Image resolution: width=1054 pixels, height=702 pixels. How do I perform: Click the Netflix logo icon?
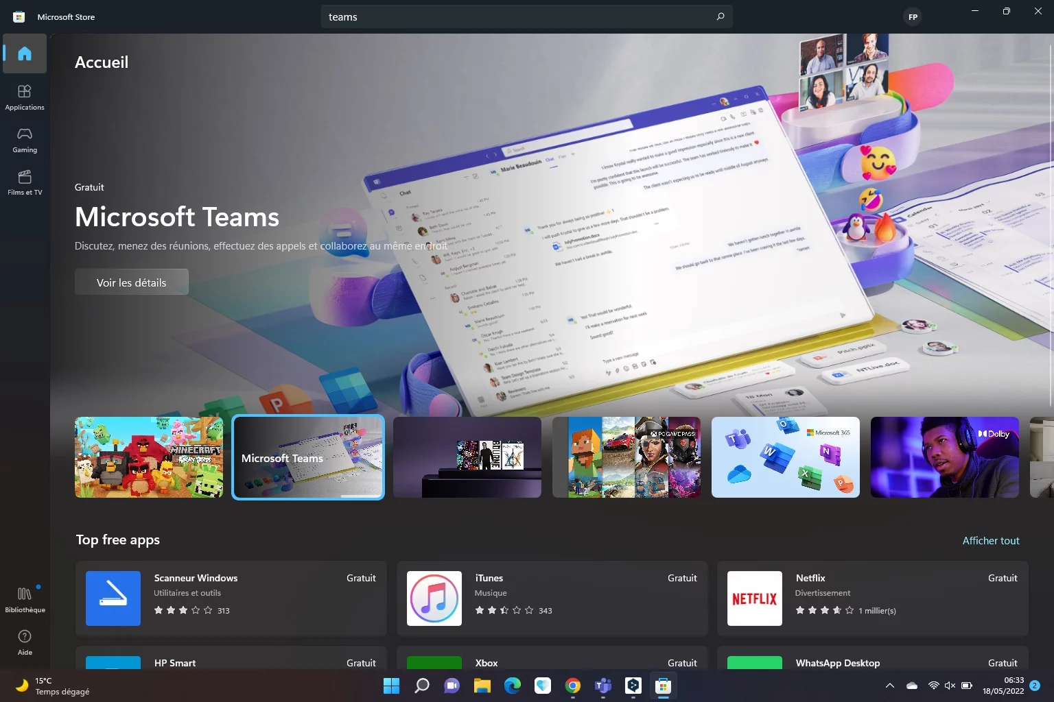755,598
